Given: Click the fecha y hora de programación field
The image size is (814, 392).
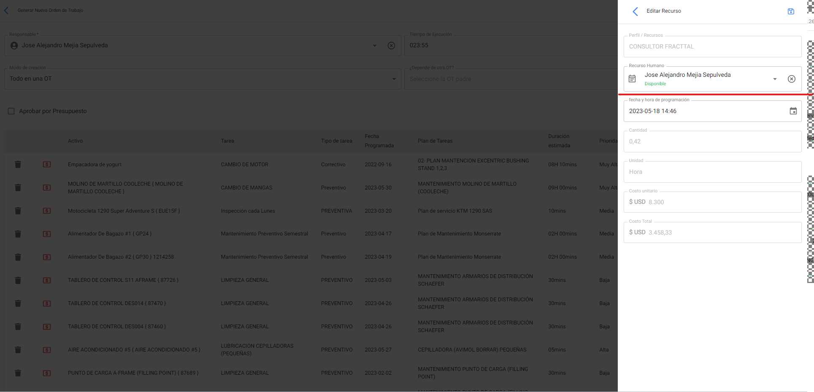Looking at the screenshot, I should [x=705, y=111].
